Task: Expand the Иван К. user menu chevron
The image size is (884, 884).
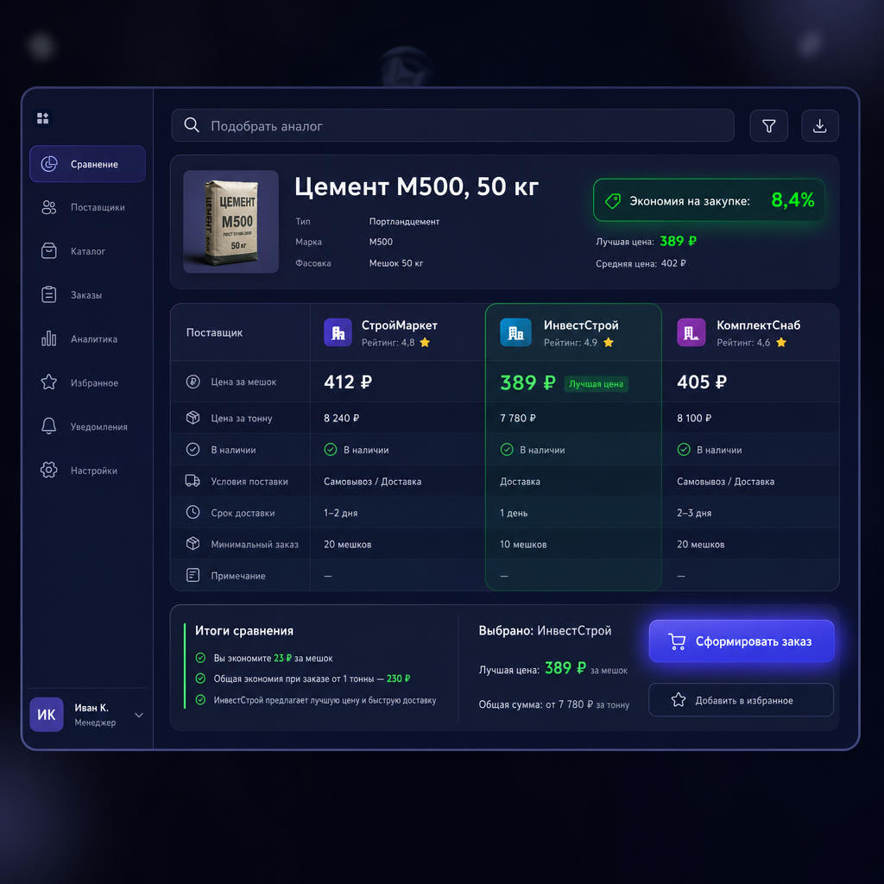Action: click(139, 715)
